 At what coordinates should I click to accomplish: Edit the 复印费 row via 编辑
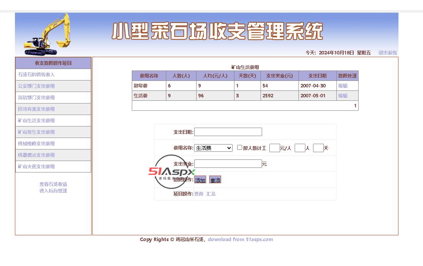pos(343,86)
